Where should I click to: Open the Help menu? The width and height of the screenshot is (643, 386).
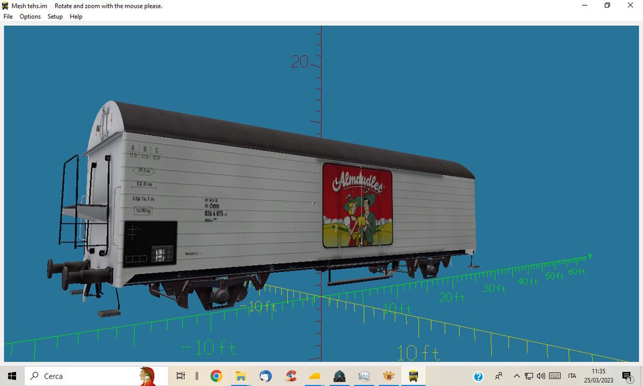pyautogui.click(x=76, y=17)
